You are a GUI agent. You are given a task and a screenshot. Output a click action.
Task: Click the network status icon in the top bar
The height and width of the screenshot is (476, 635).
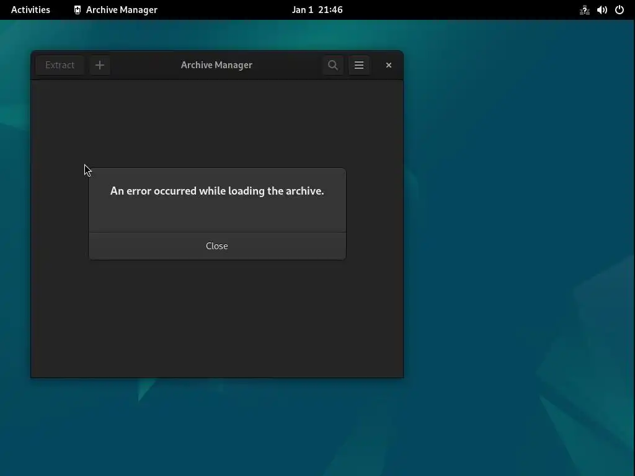pos(584,10)
